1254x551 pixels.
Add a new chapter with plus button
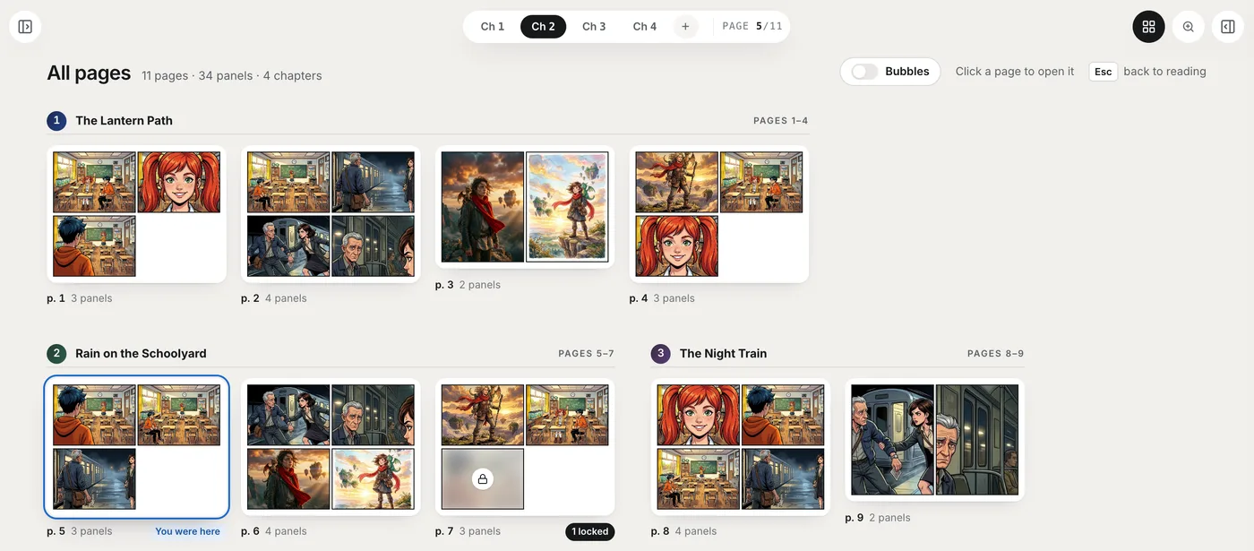tap(685, 27)
